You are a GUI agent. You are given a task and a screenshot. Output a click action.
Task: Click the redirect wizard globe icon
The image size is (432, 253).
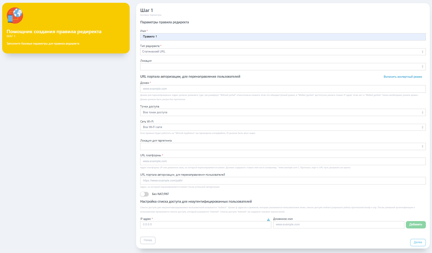coord(15,16)
